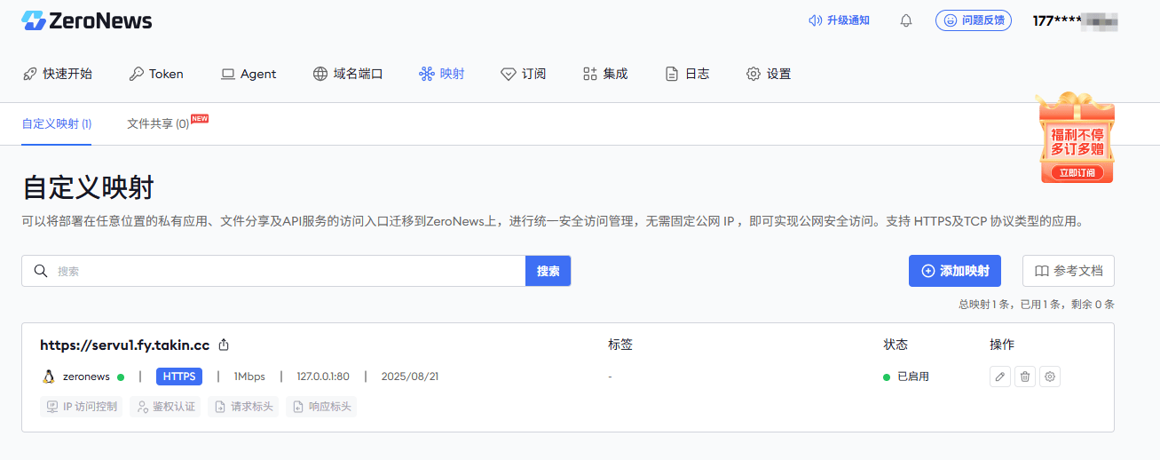This screenshot has width=1160, height=460.
Task: Open mapping URL https://servu1.fy.takin.cc
Action: 125,345
